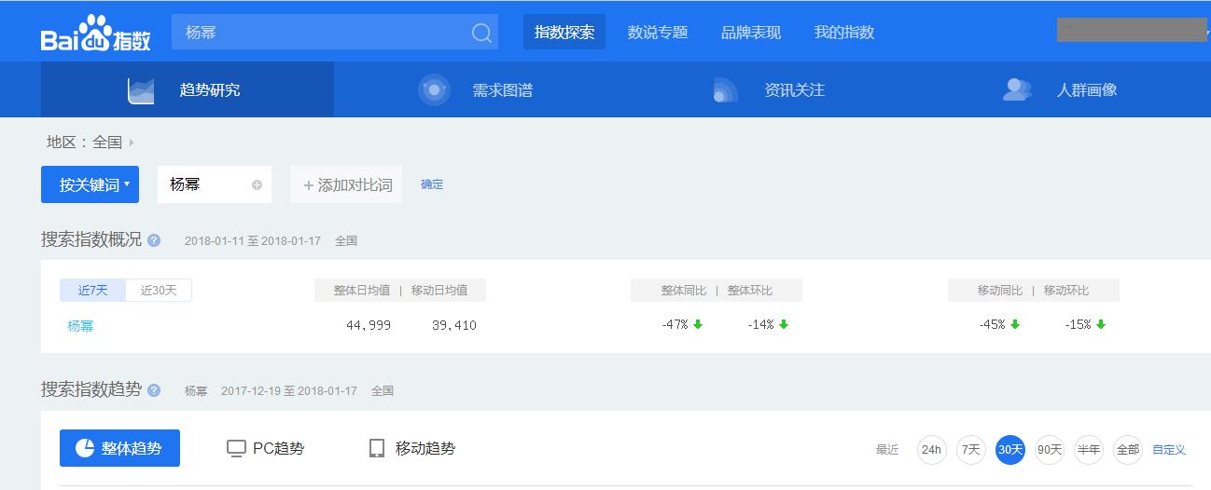1211x490 pixels.
Task: Click the 自定义 date range link
Action: pos(1169,450)
